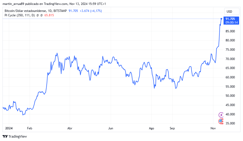Click the blue 91.705 price label
Image resolution: width=243 pixels, height=141 pixels.
tap(230, 19)
